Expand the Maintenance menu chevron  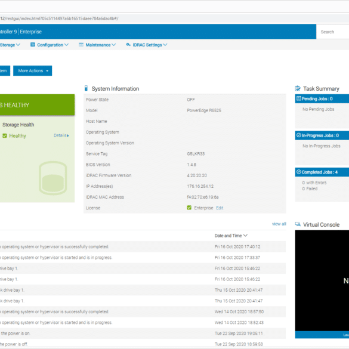(x=113, y=45)
